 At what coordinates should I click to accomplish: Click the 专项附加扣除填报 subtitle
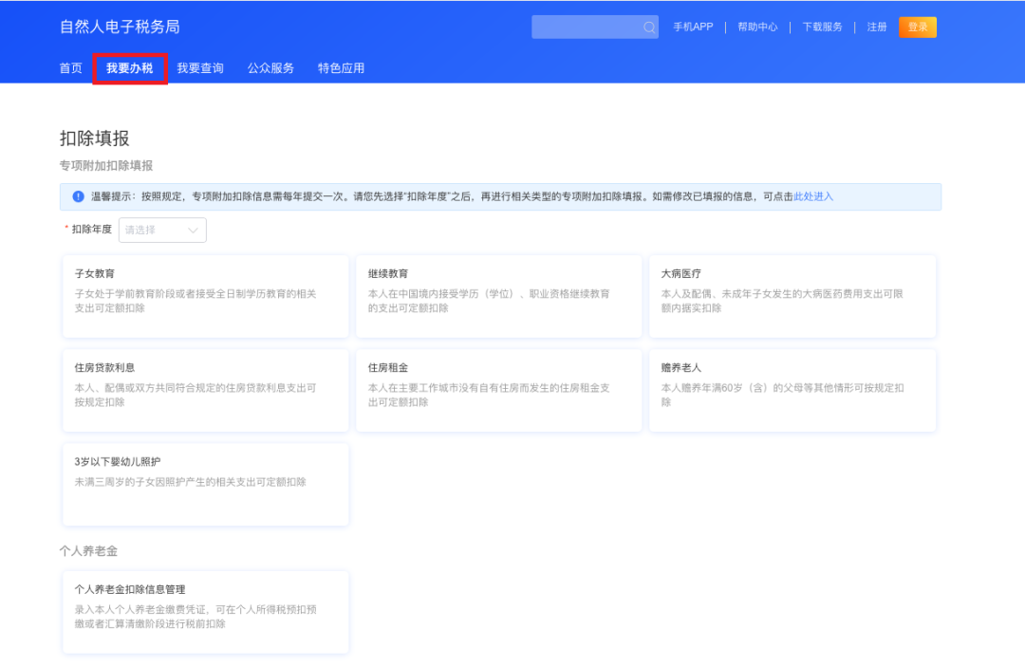pyautogui.click(x=106, y=165)
